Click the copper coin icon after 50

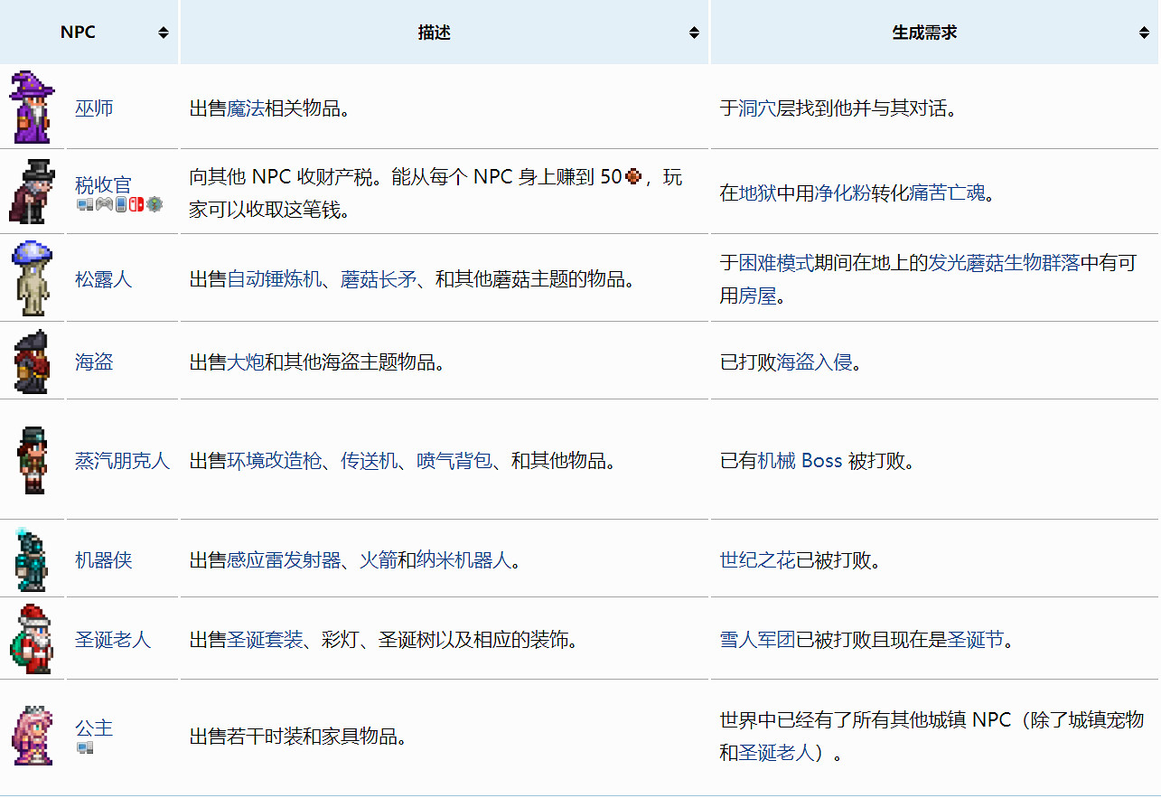tap(632, 177)
